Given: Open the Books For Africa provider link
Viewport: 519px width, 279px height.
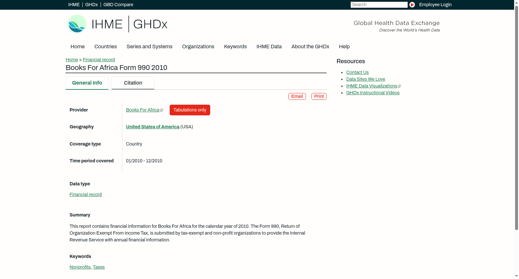Looking at the screenshot, I should (143, 110).
